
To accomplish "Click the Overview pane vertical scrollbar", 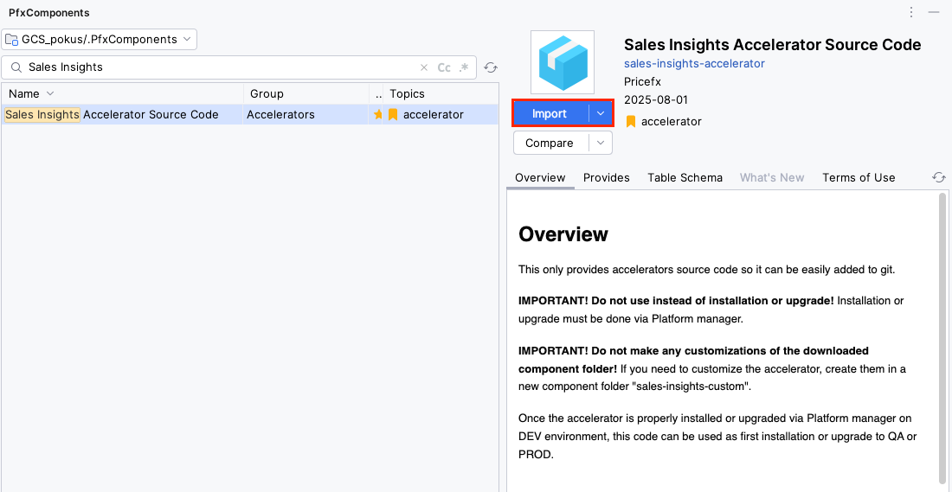I will (x=942, y=337).
